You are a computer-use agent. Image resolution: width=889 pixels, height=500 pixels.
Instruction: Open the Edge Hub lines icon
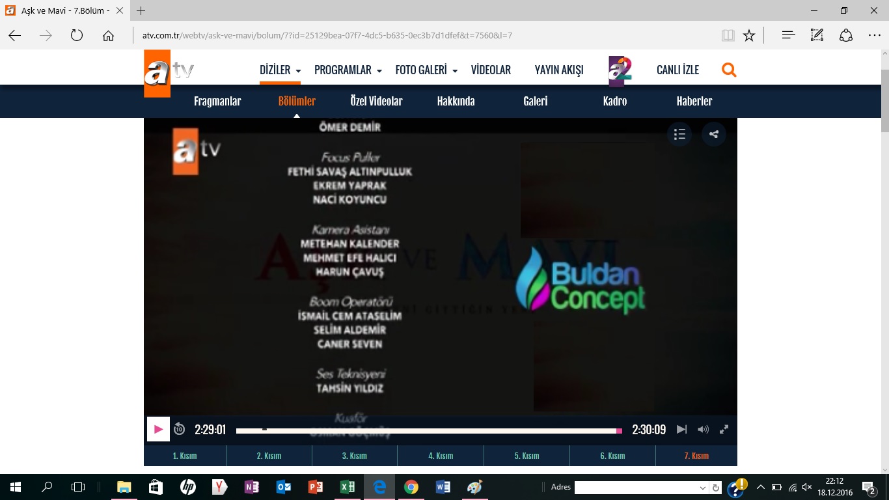click(789, 35)
